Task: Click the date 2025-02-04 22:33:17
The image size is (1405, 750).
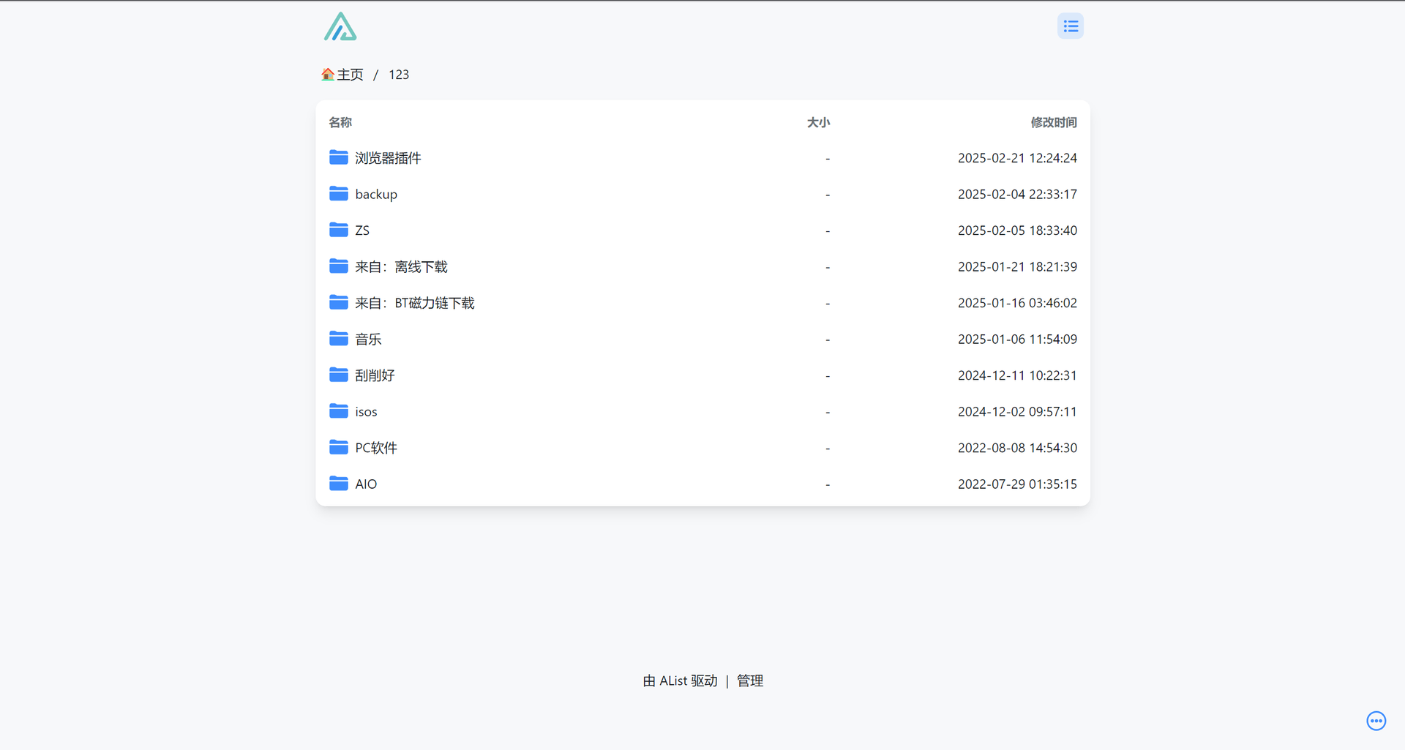Action: 1017,194
